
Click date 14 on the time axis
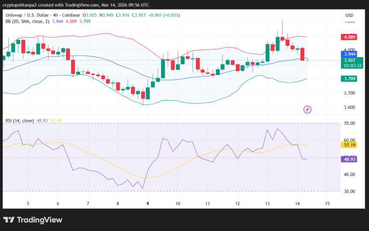pyautogui.click(x=297, y=204)
